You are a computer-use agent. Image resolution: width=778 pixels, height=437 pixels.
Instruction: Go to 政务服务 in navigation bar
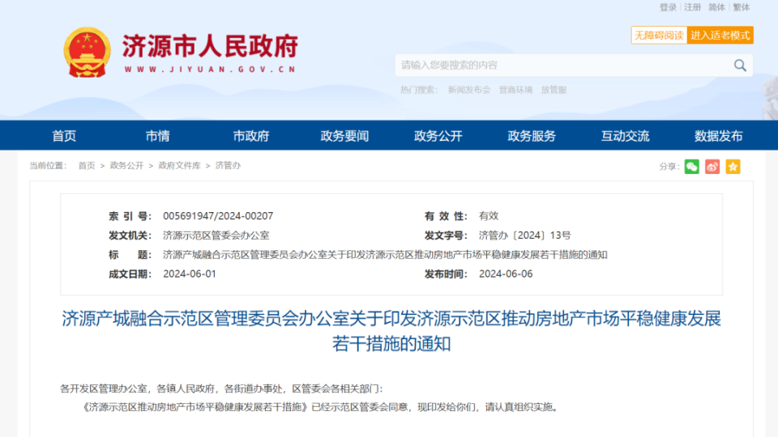click(532, 136)
